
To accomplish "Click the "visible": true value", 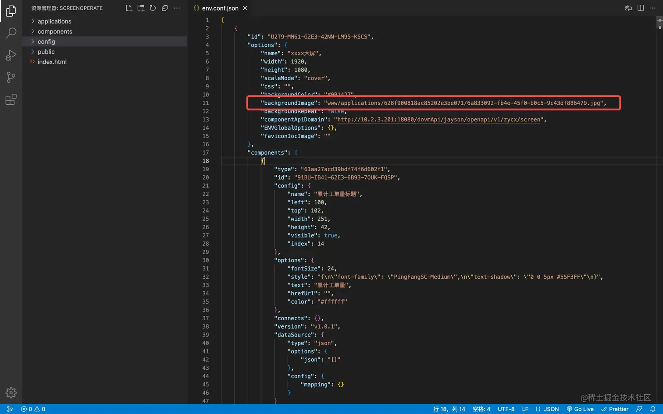I will coord(331,236).
